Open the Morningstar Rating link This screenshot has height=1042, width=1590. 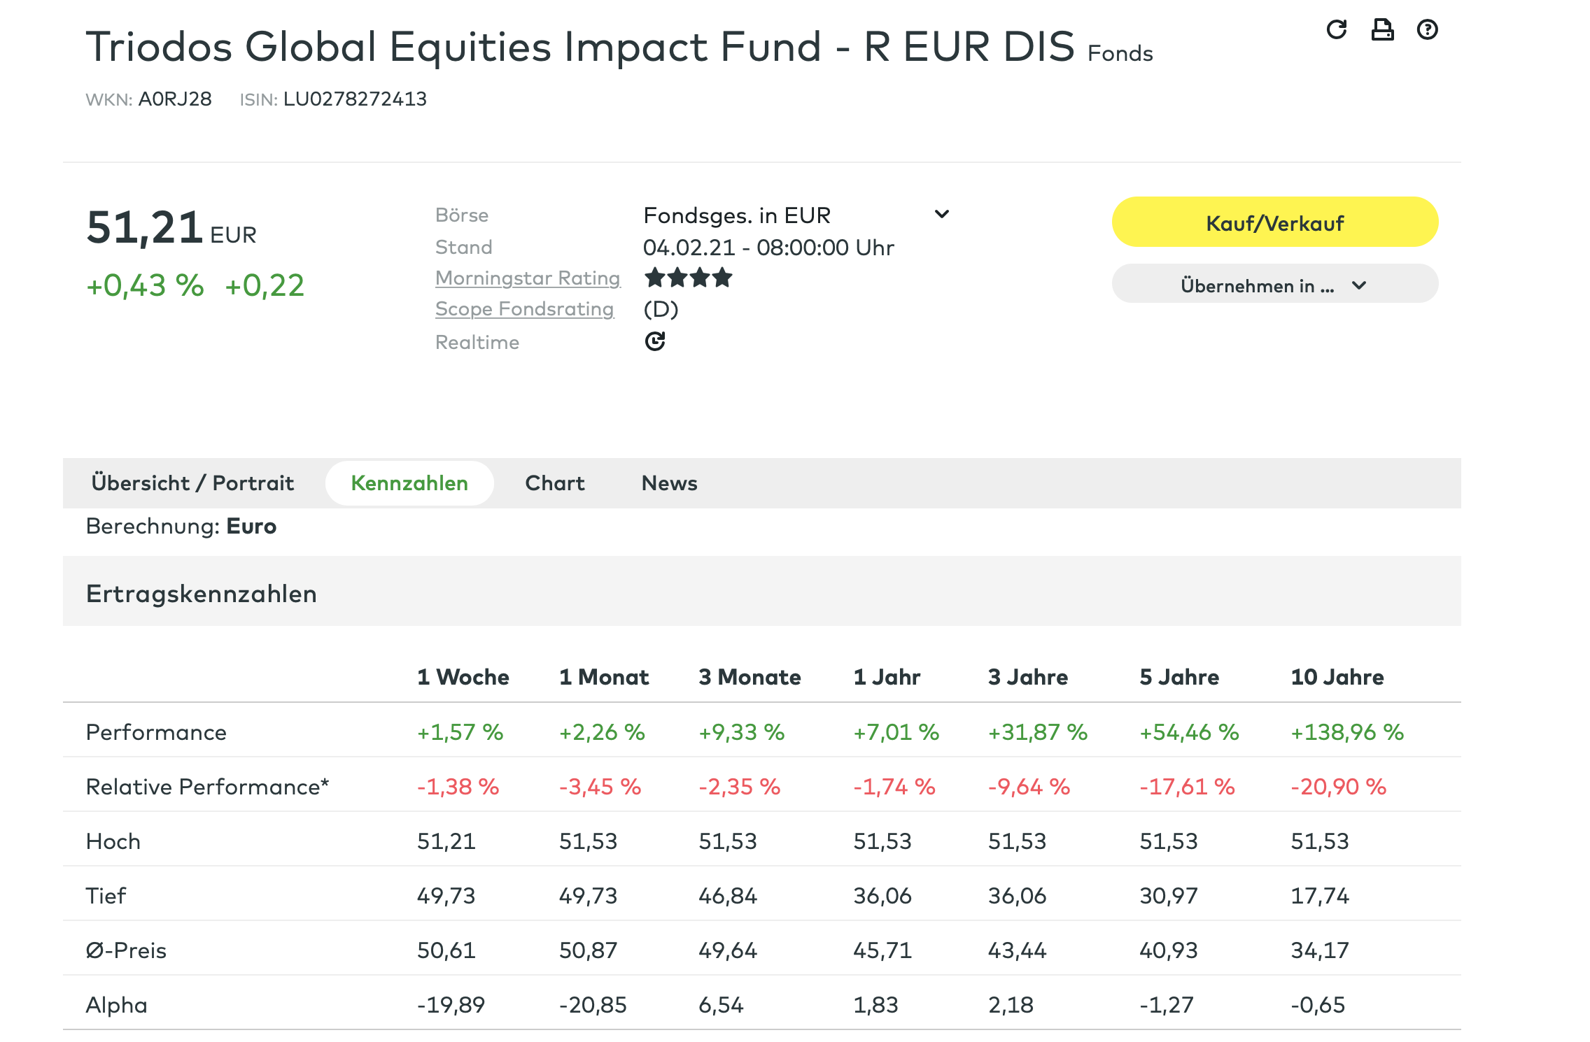[x=528, y=278]
